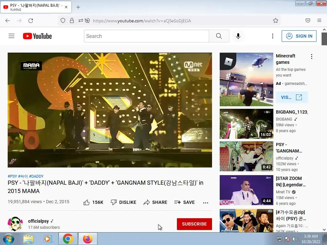This screenshot has height=245, width=327.
Task: Open 가수모음zip 싸이 video thumbnail
Action: click(247, 221)
